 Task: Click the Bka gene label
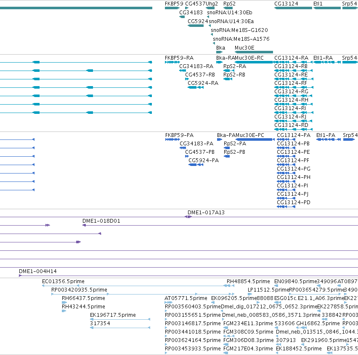click(220, 47)
